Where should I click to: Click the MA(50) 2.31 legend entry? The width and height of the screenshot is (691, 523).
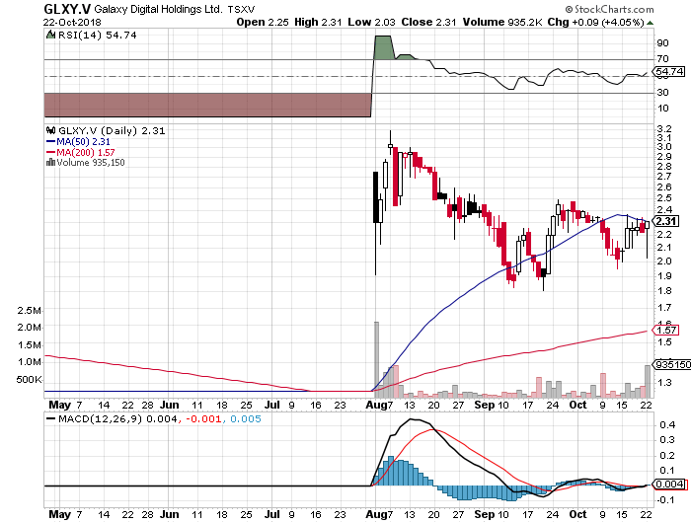78,141
